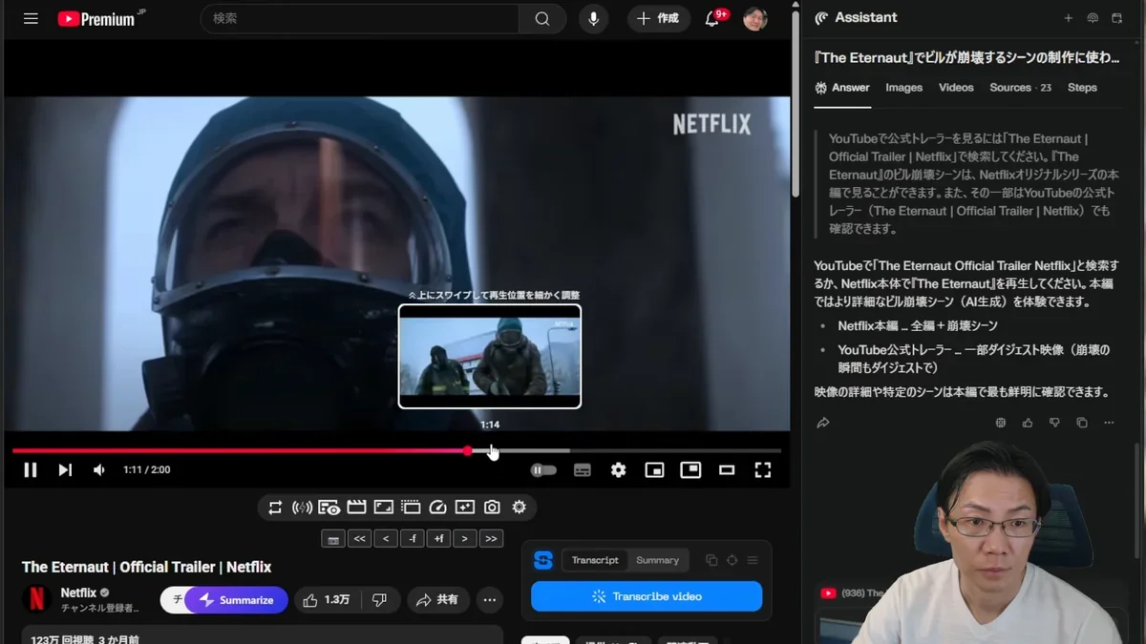Click the -f previous frame button
The height and width of the screenshot is (644, 1146).
(x=413, y=539)
